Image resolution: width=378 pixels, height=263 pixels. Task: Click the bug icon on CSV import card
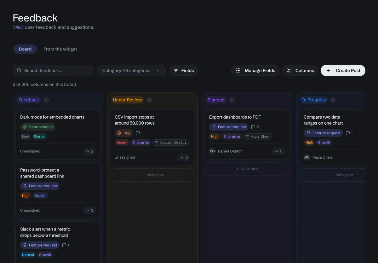tap(119, 133)
